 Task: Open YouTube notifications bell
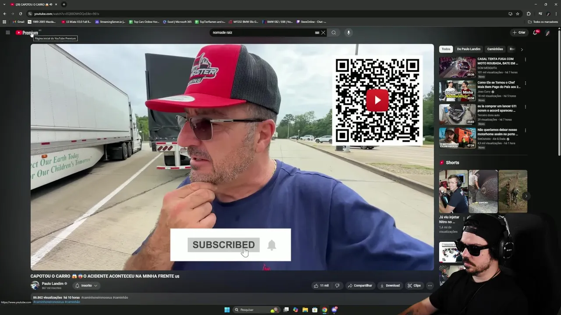(x=535, y=32)
